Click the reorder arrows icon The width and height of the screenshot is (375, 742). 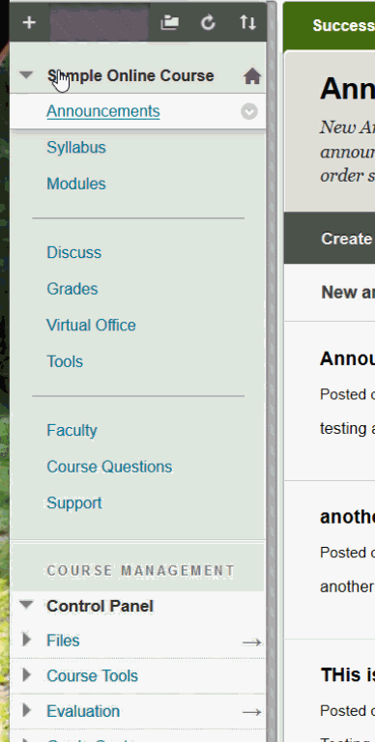247,22
